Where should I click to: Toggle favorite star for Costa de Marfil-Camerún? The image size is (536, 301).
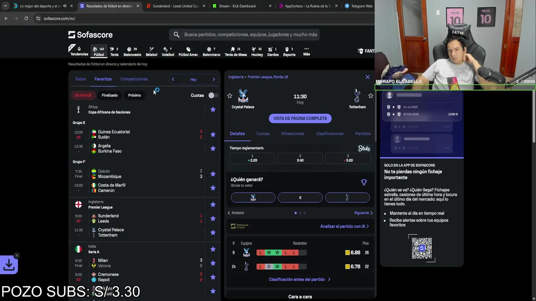(213, 188)
